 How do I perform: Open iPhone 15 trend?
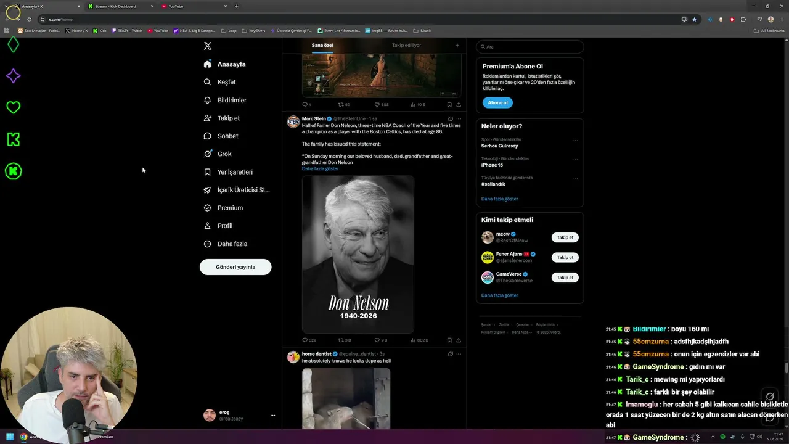pos(492,165)
